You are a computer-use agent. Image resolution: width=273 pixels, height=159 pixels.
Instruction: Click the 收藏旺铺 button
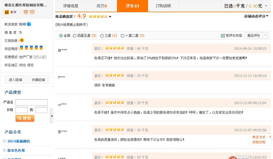[x=38, y=80]
